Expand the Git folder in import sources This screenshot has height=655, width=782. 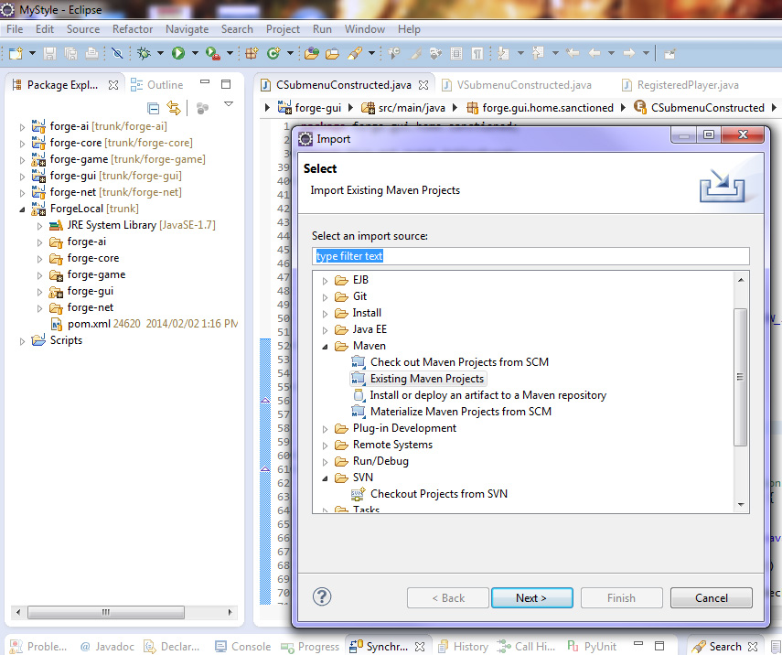326,297
